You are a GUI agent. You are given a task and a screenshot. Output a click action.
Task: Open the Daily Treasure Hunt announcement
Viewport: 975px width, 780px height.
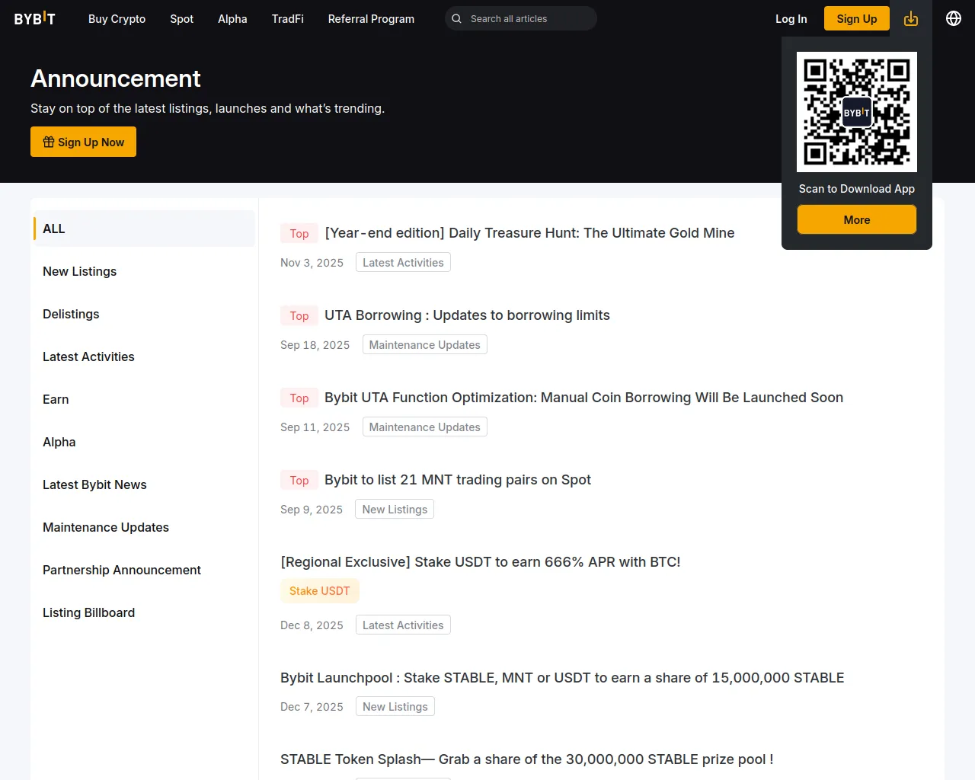[529, 233]
